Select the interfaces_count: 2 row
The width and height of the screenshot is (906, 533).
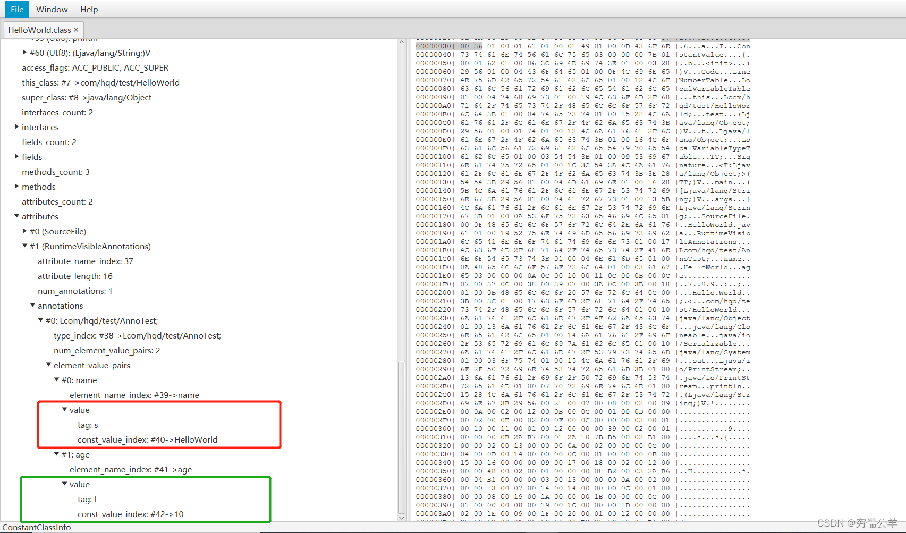tap(57, 112)
